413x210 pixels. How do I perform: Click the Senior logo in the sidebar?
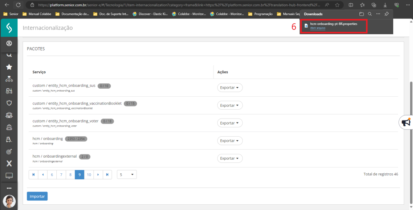9,28
